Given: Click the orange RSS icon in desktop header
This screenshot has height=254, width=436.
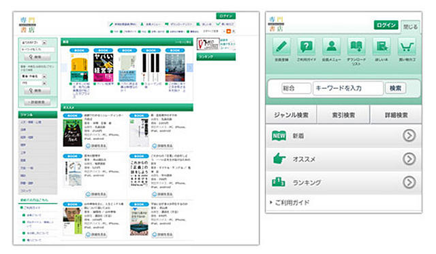Looking at the screenshot, I should pos(229,31).
